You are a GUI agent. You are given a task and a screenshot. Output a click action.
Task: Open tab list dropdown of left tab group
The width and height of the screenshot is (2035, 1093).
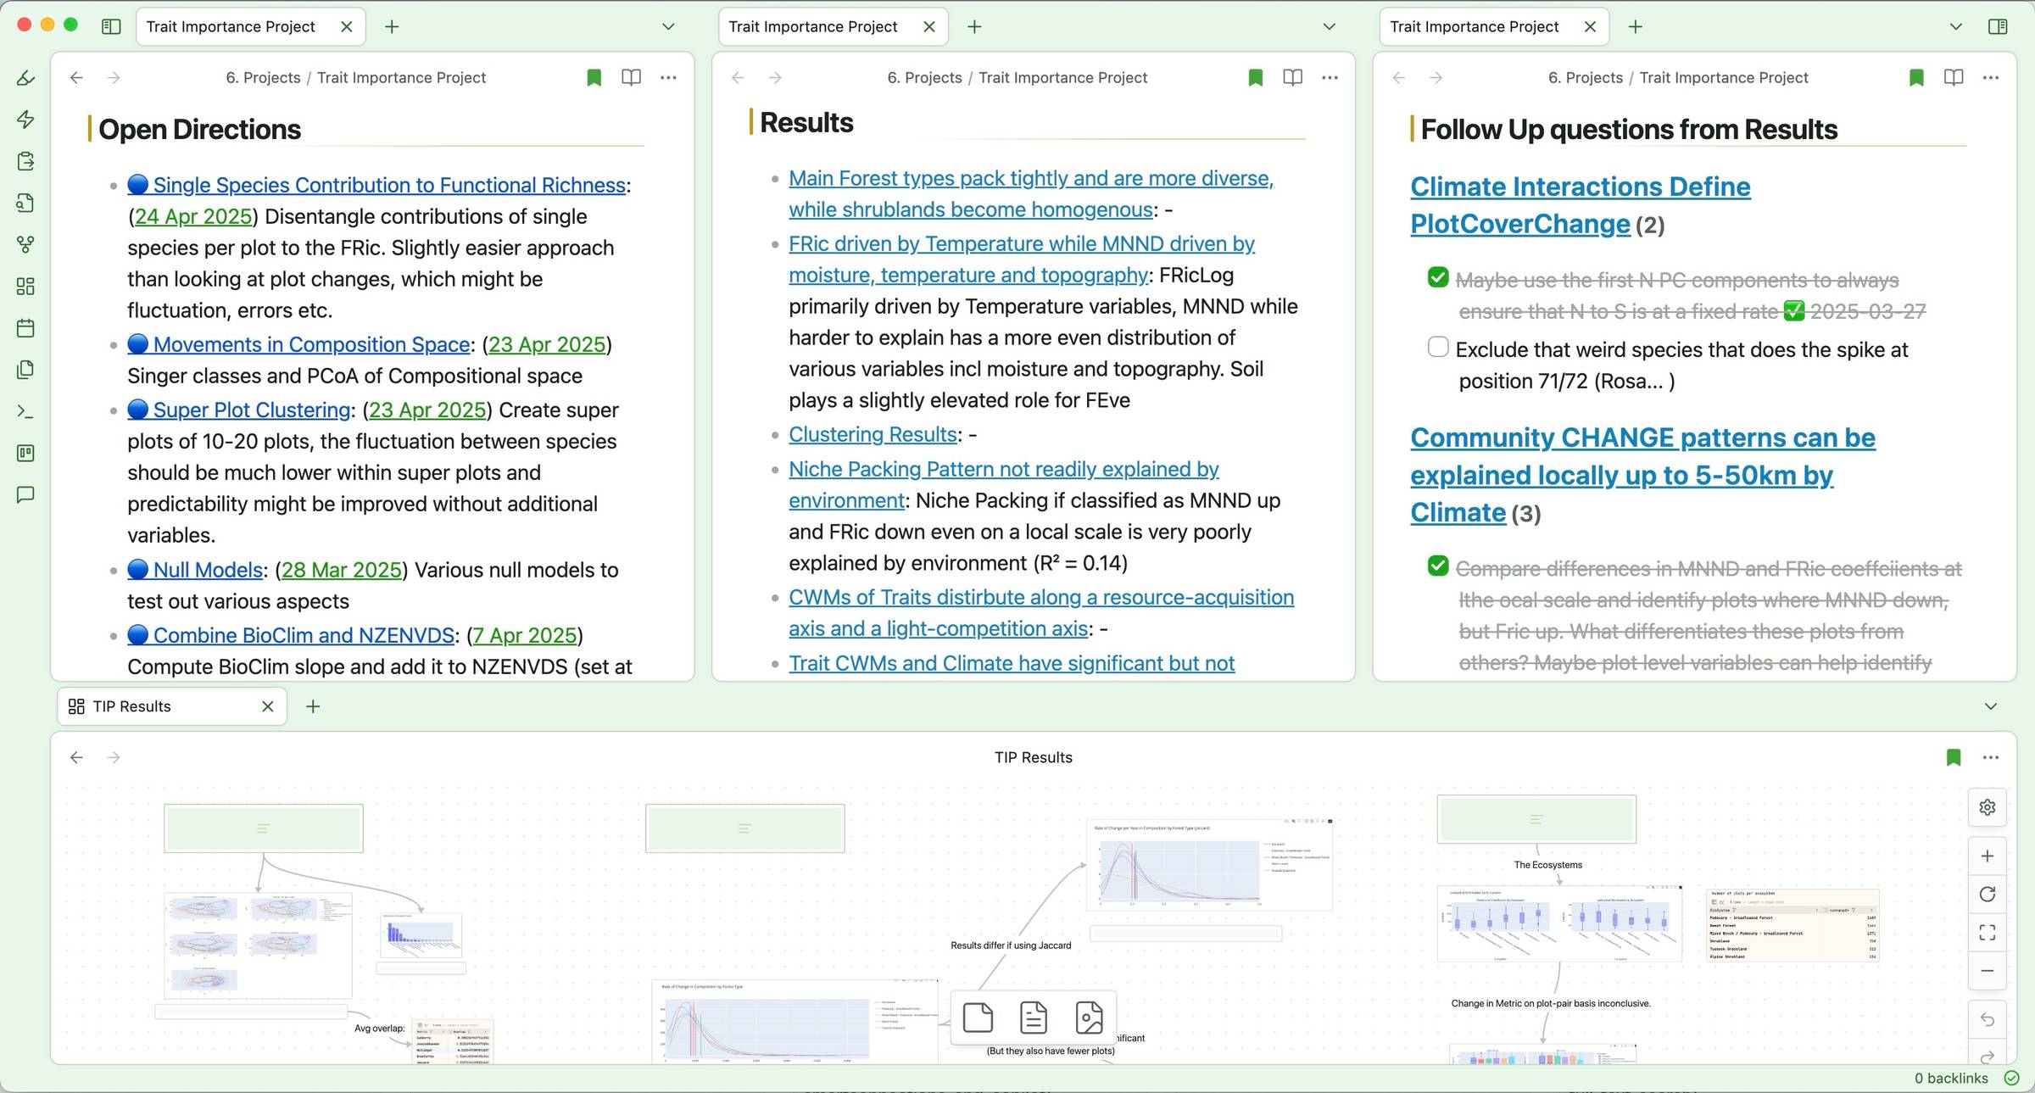point(668,26)
